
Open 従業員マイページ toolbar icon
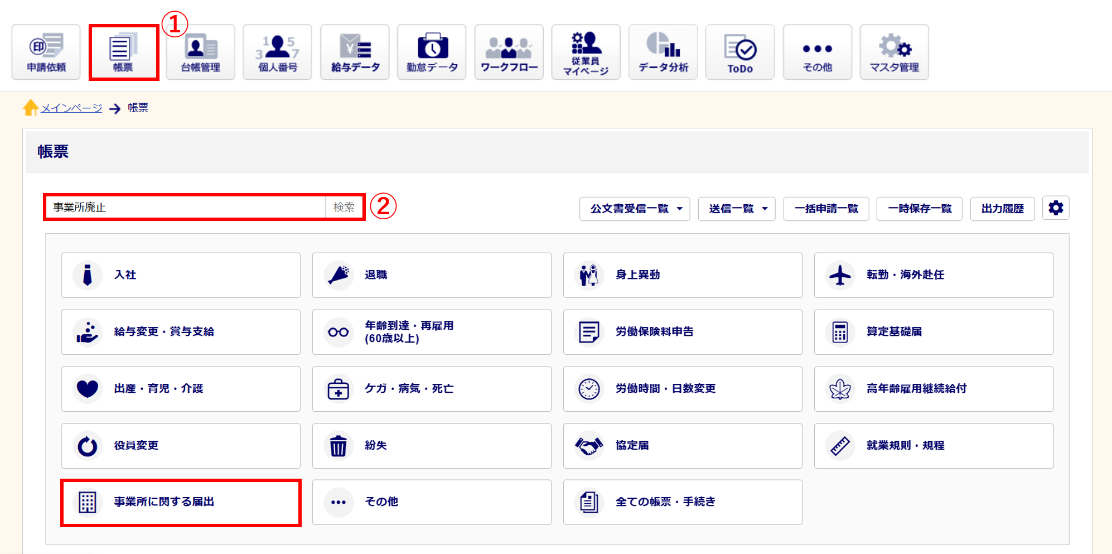click(586, 52)
